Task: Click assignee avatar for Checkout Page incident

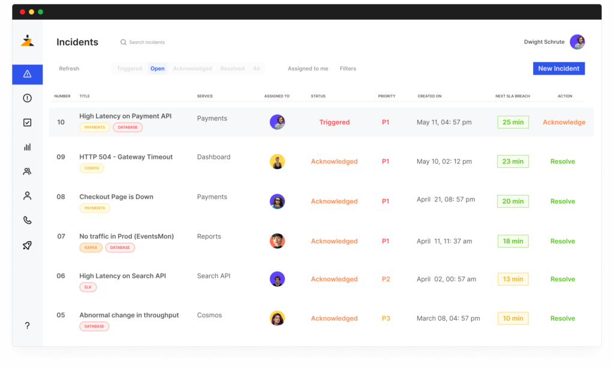Action: point(277,201)
